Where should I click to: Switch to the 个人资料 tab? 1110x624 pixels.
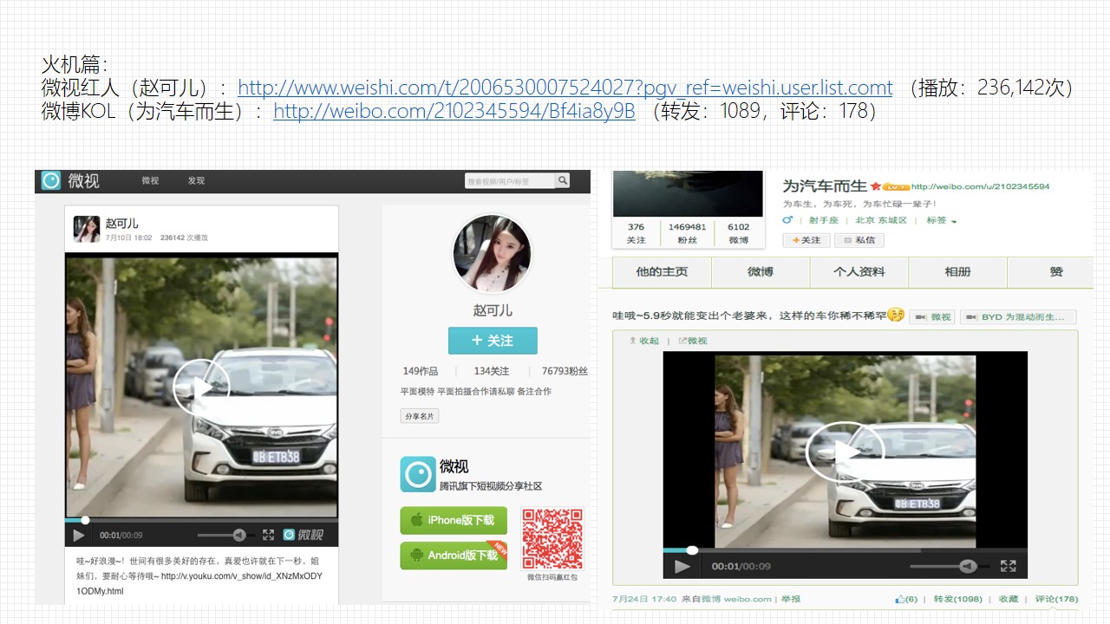(x=859, y=272)
